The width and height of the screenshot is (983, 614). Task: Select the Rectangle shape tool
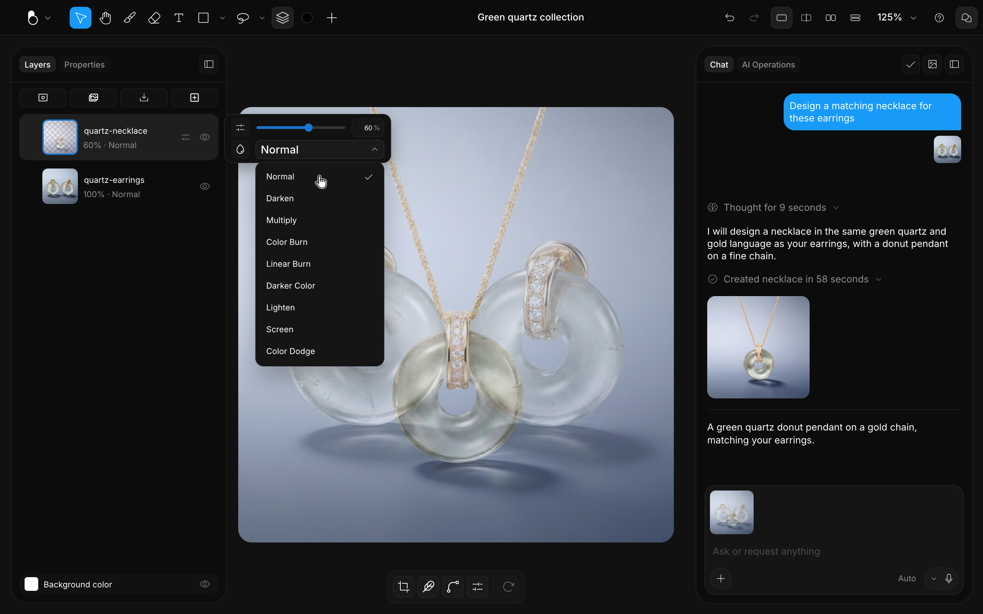[x=203, y=18]
